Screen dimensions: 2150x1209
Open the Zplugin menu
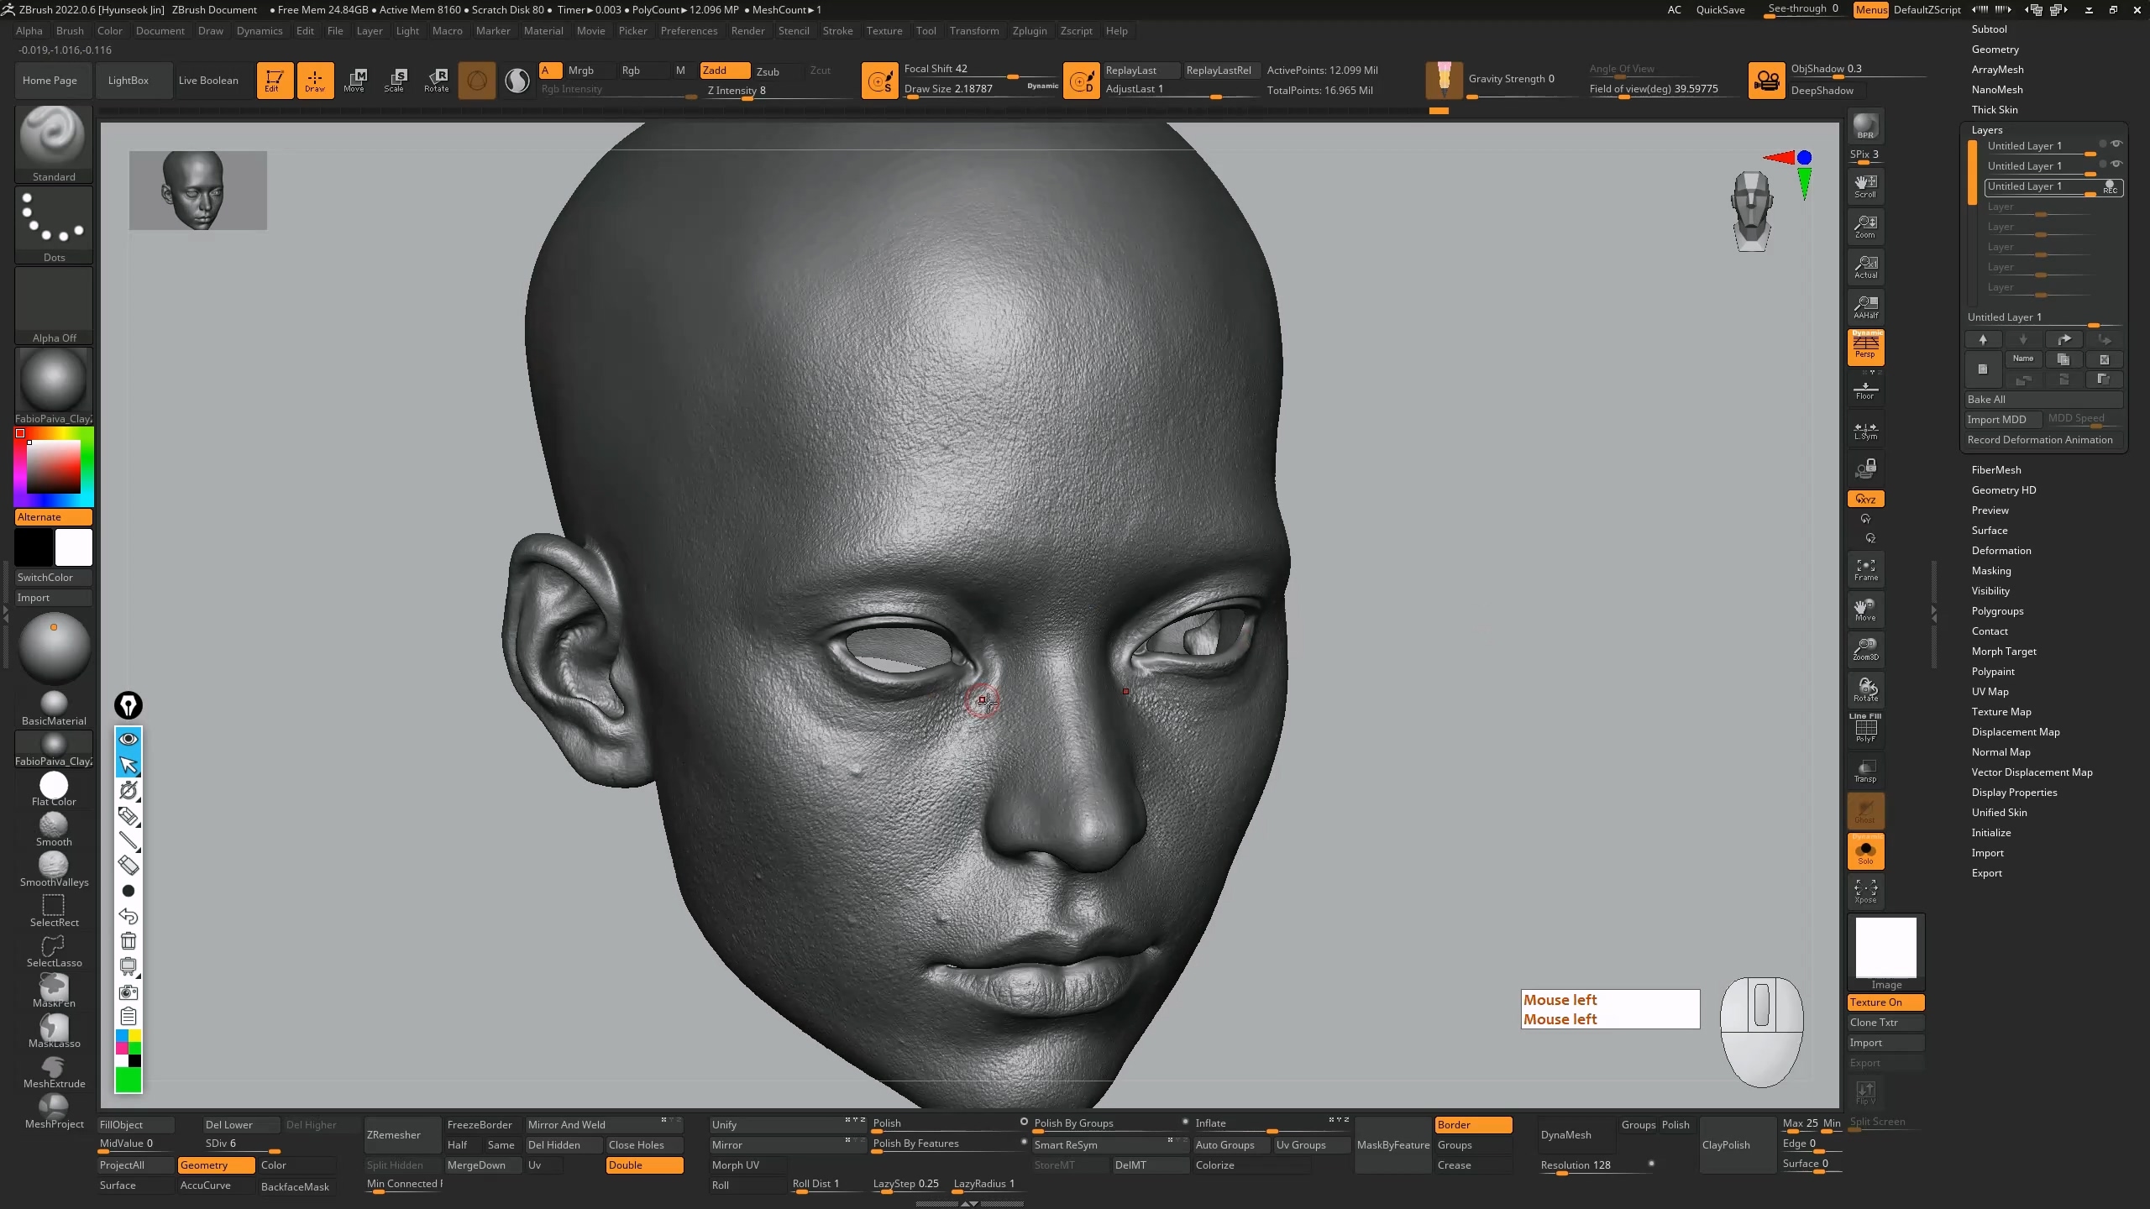point(1029,31)
